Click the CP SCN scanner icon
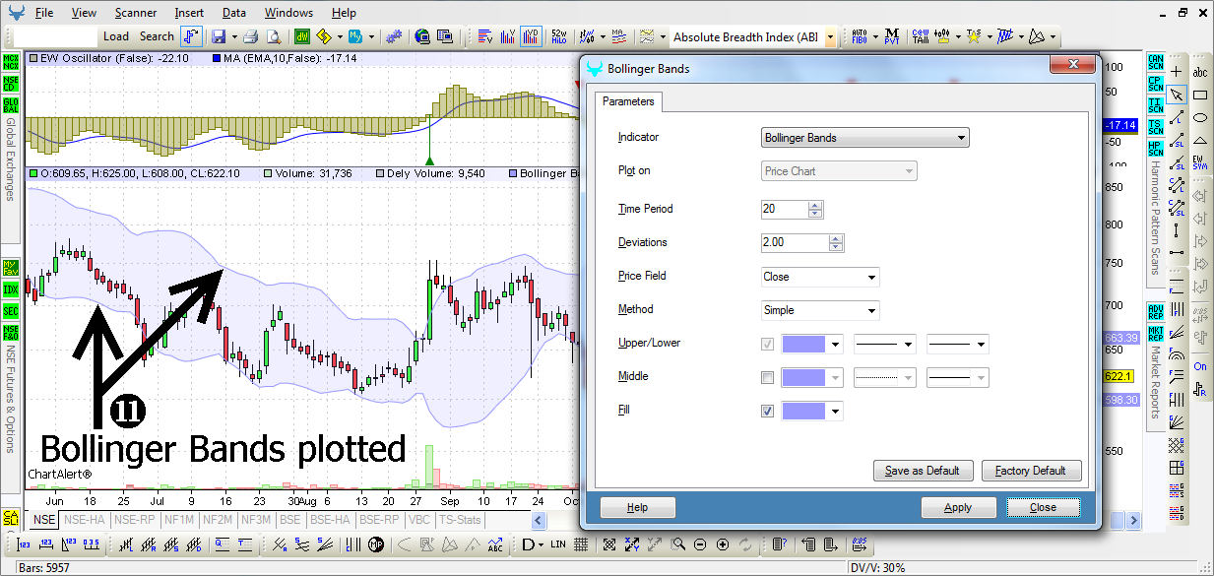1214x576 pixels. (x=1156, y=84)
